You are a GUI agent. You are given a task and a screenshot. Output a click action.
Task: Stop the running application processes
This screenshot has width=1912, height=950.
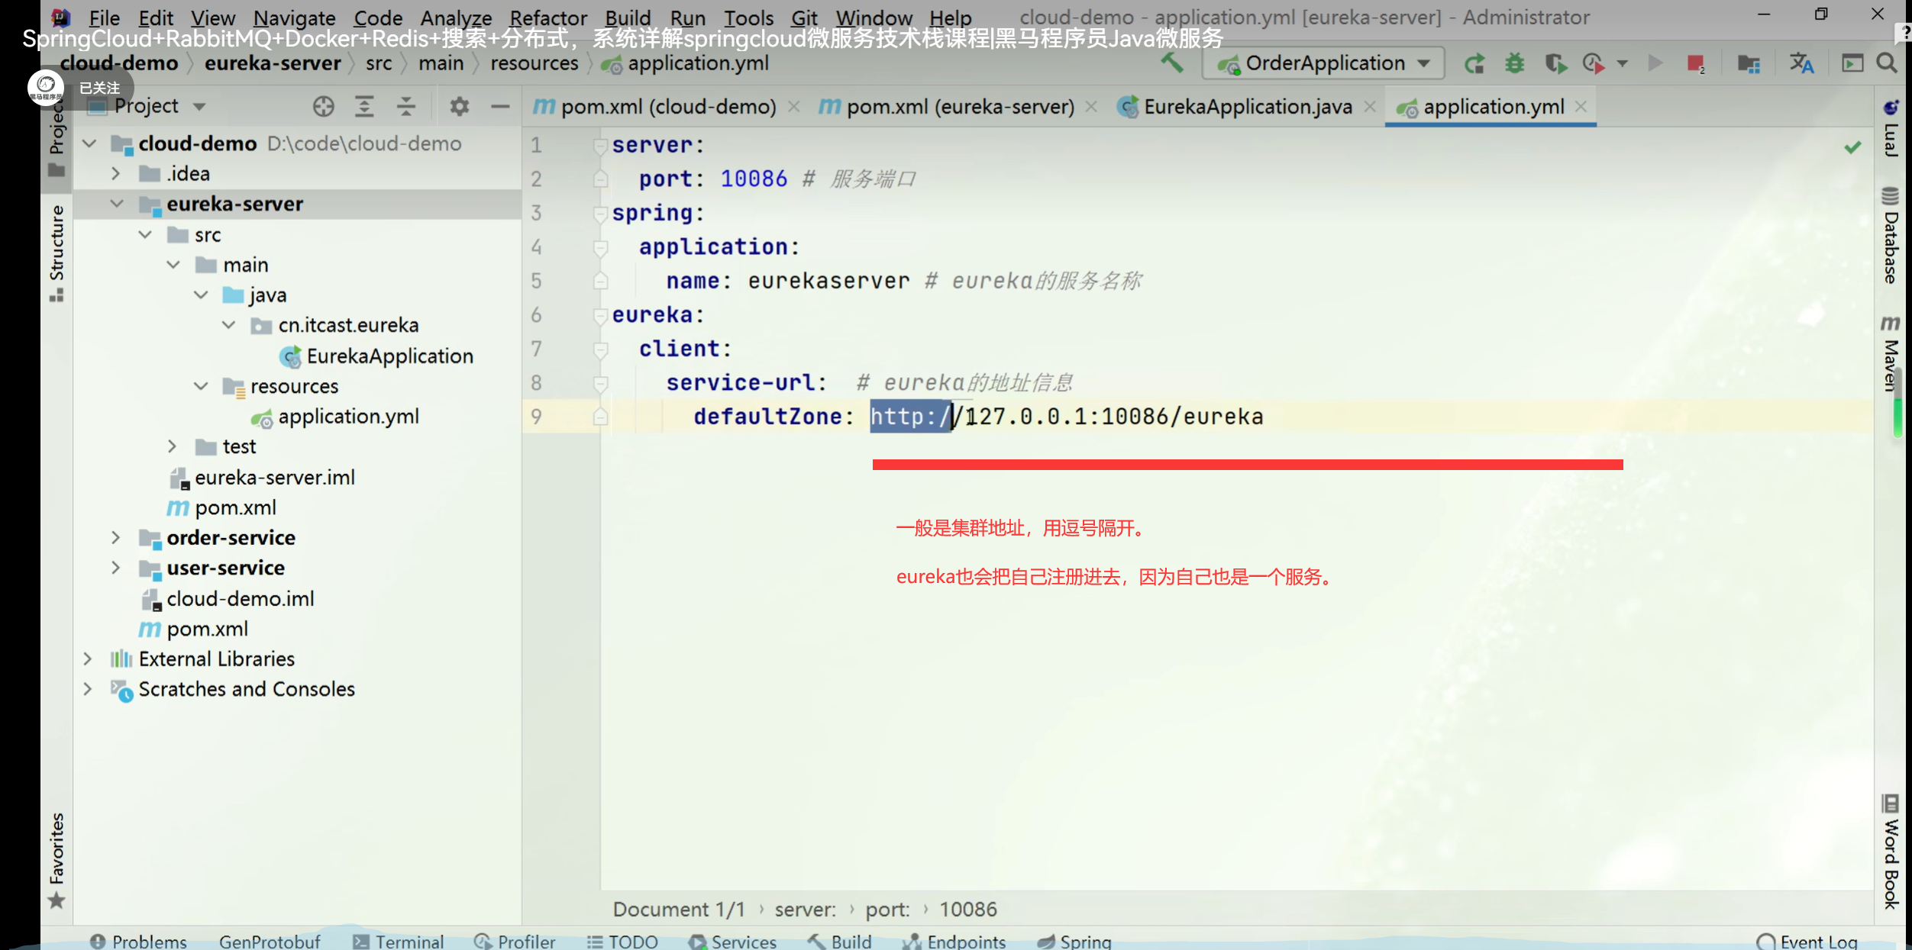tap(1697, 64)
